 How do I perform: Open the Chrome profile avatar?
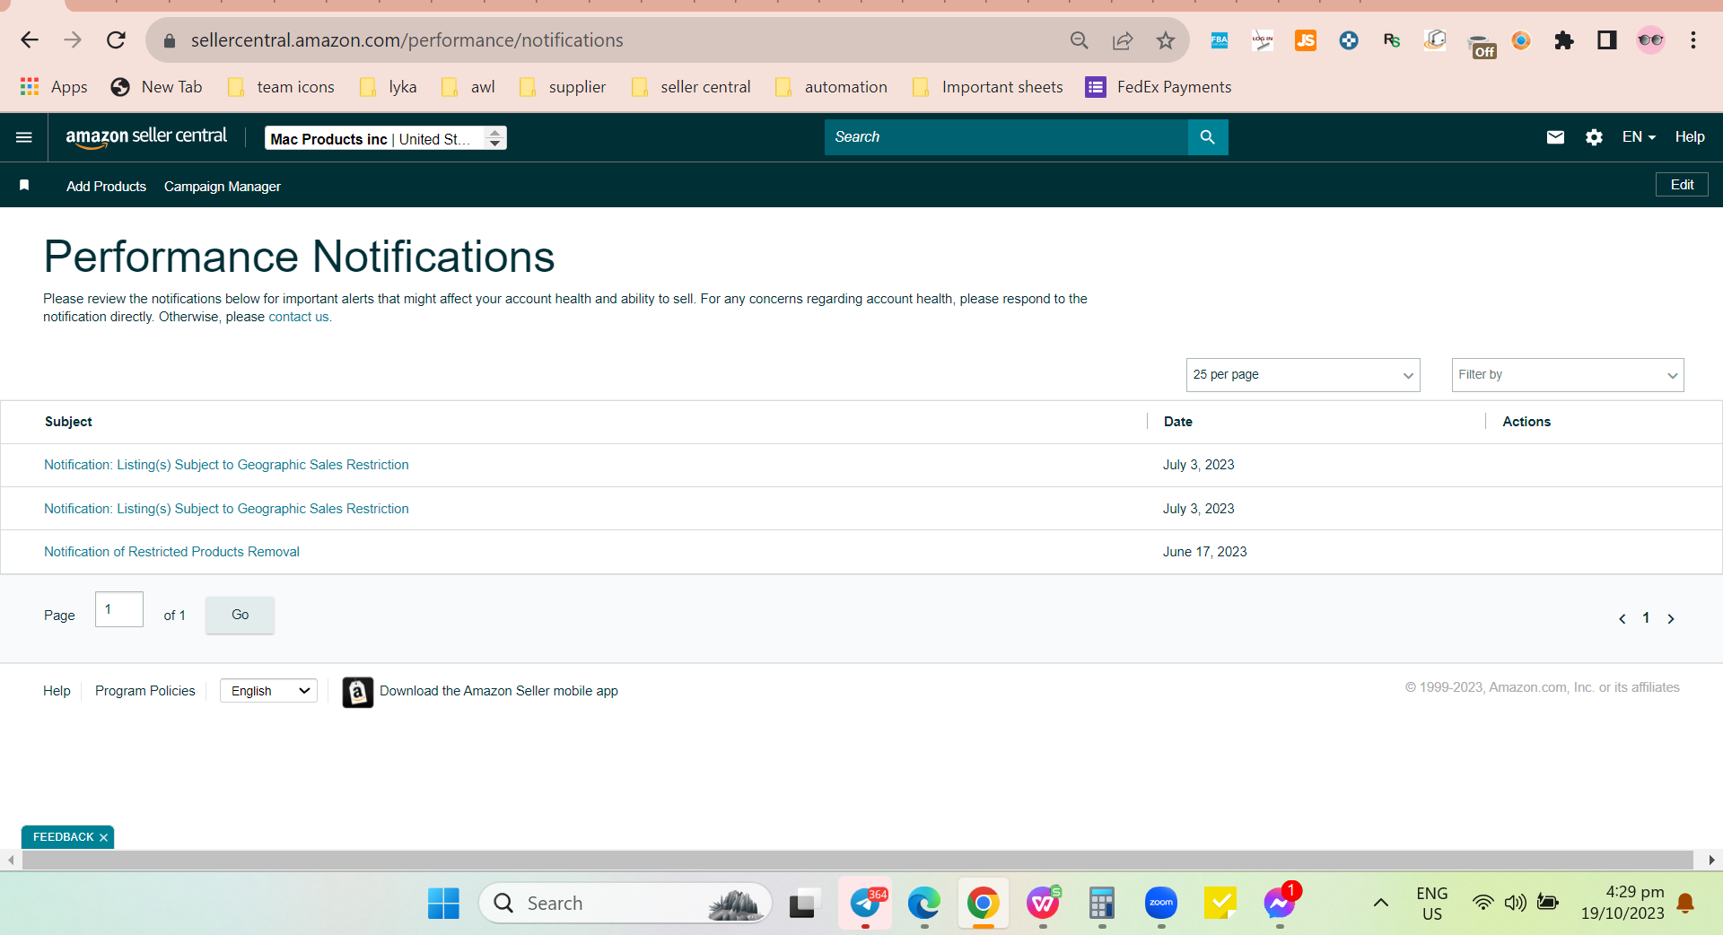1650,40
